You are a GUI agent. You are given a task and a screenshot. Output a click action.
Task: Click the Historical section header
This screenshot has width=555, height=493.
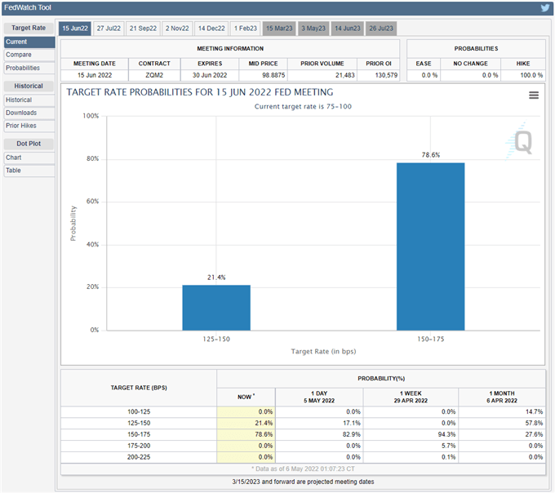tap(29, 86)
